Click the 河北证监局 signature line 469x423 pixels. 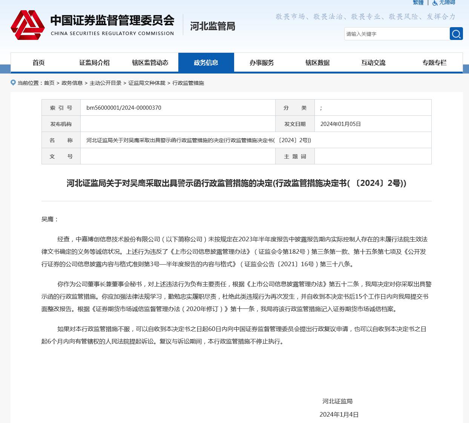337,402
